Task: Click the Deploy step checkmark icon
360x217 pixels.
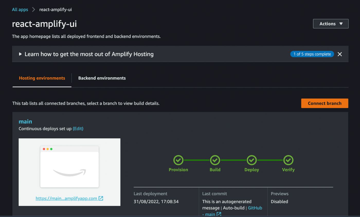Action: (251, 160)
